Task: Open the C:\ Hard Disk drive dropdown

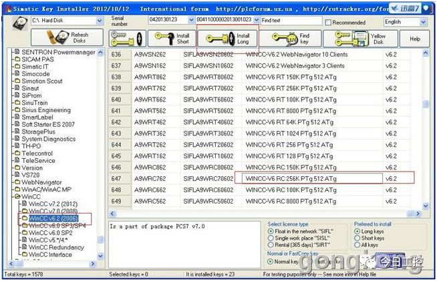Action: pyautogui.click(x=100, y=21)
